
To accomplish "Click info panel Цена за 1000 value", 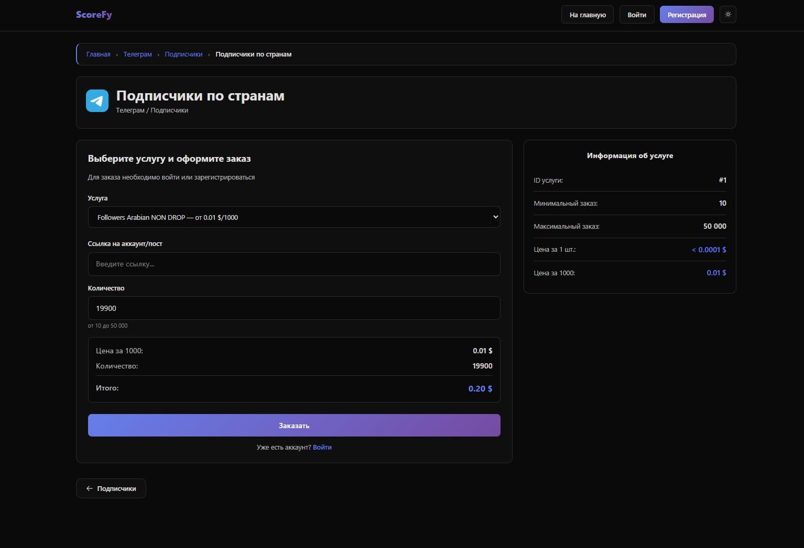I will tap(716, 273).
